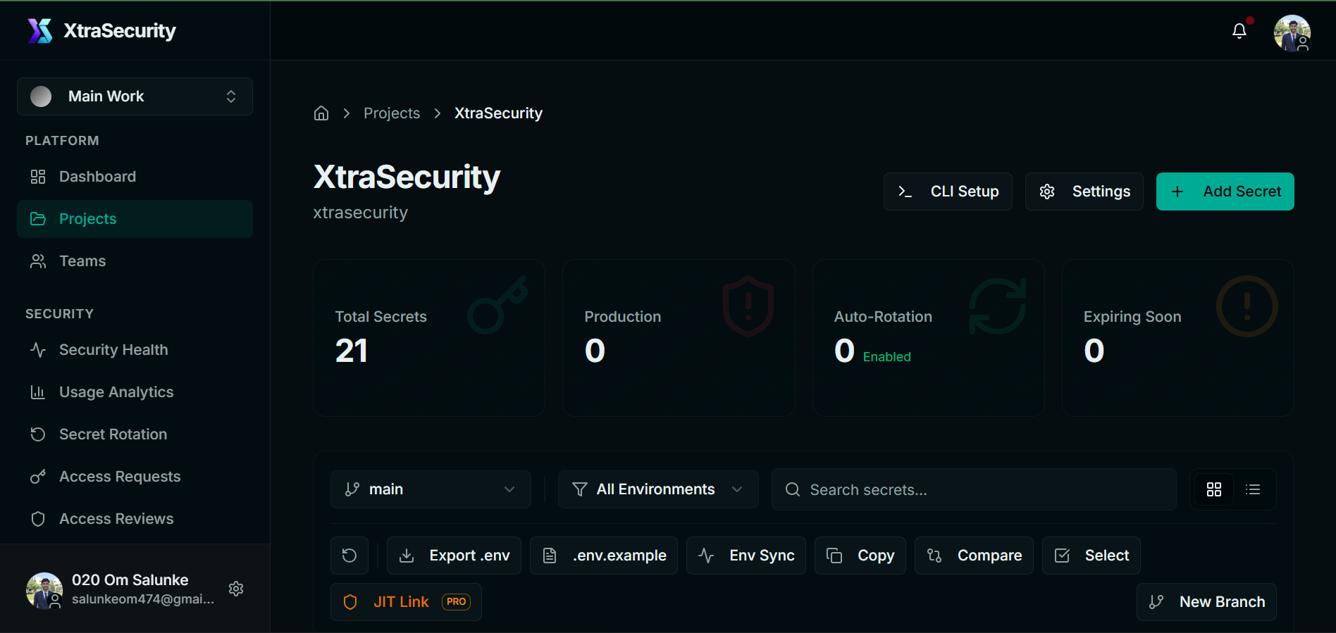Screen dimensions: 1336x633
Task: Open the main branch dropdown
Action: tap(430, 489)
